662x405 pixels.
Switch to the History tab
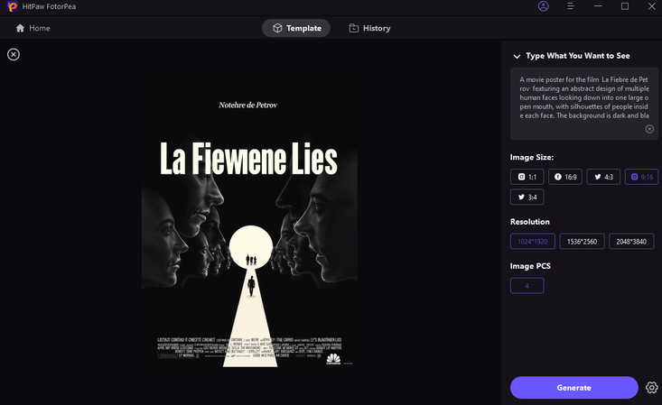pyautogui.click(x=369, y=28)
